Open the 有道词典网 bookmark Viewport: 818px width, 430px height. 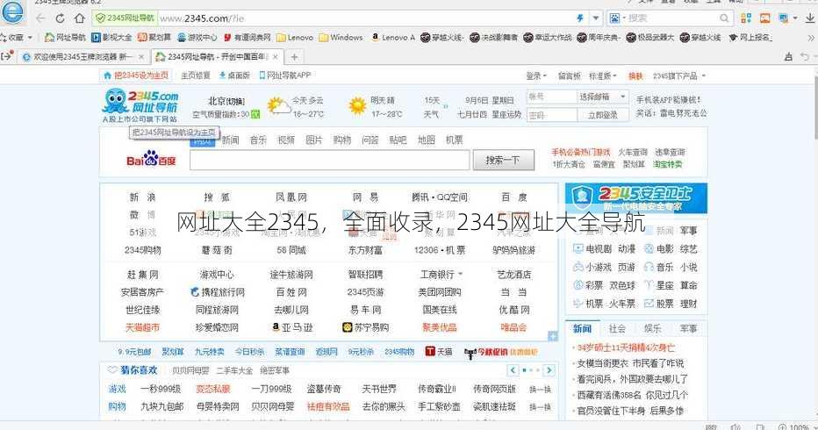click(248, 38)
